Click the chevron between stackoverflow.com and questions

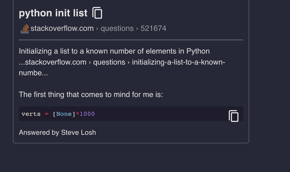coord(97,29)
